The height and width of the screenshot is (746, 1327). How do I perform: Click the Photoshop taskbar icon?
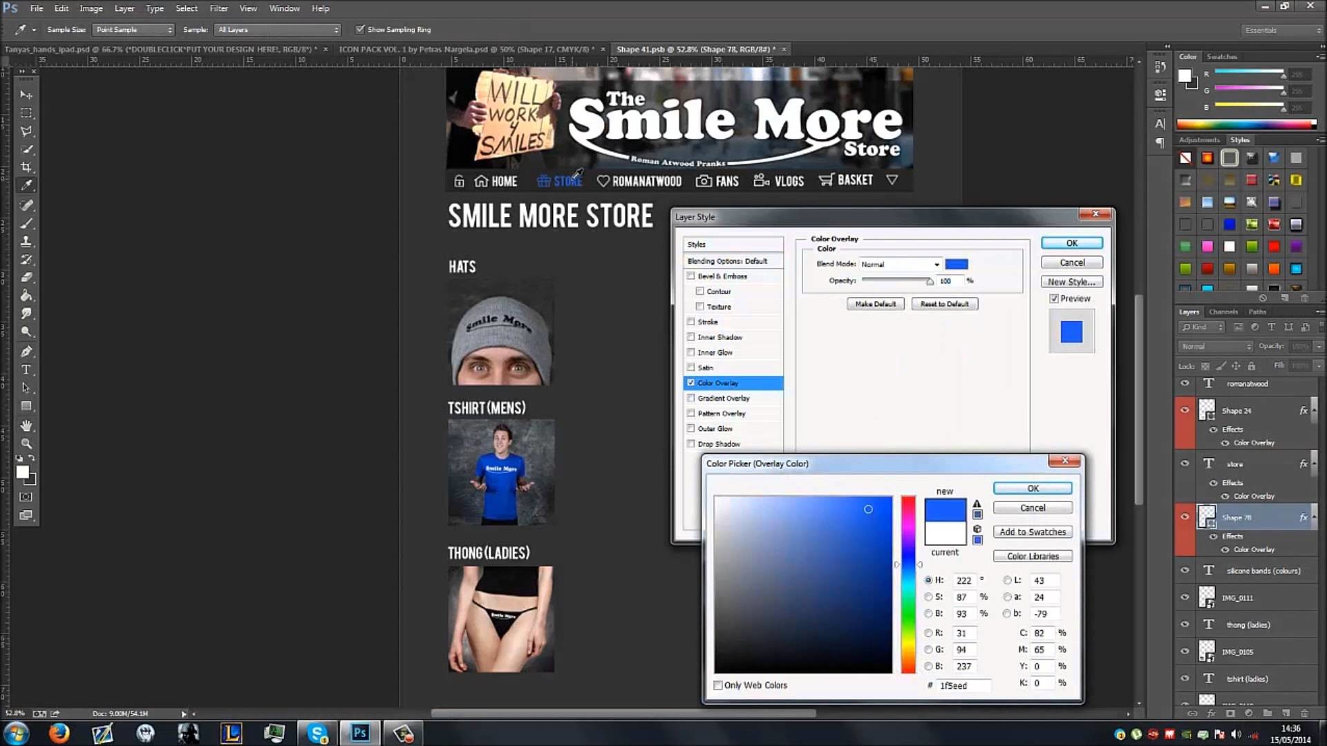(x=360, y=733)
